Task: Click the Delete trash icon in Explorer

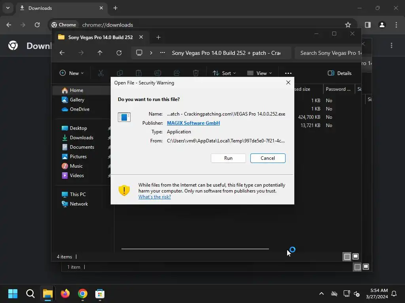Action: click(196, 73)
